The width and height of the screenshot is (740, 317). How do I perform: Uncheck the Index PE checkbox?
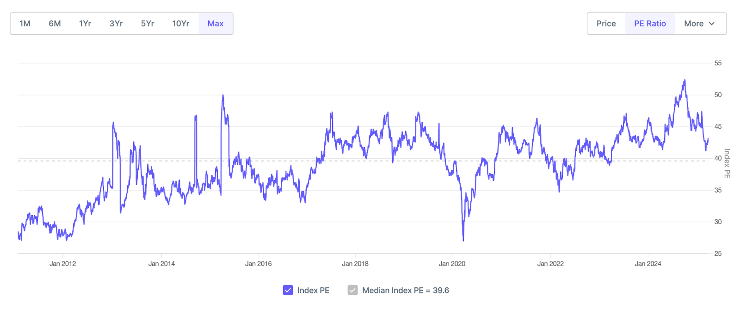287,290
